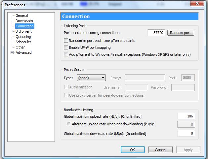The height and width of the screenshot is (159, 208).
Task: Enable Alternate upload rate when not downloading
Action: [x=69, y=124]
